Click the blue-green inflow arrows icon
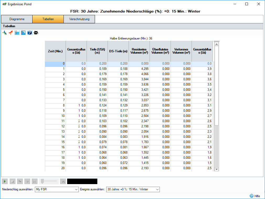The height and width of the screenshot is (199, 265). coord(4,33)
